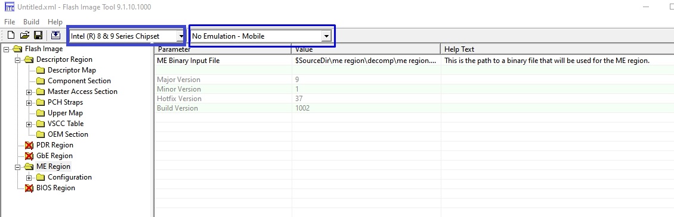Select the ME Region tree item
The height and width of the screenshot is (217, 674).
(53, 166)
